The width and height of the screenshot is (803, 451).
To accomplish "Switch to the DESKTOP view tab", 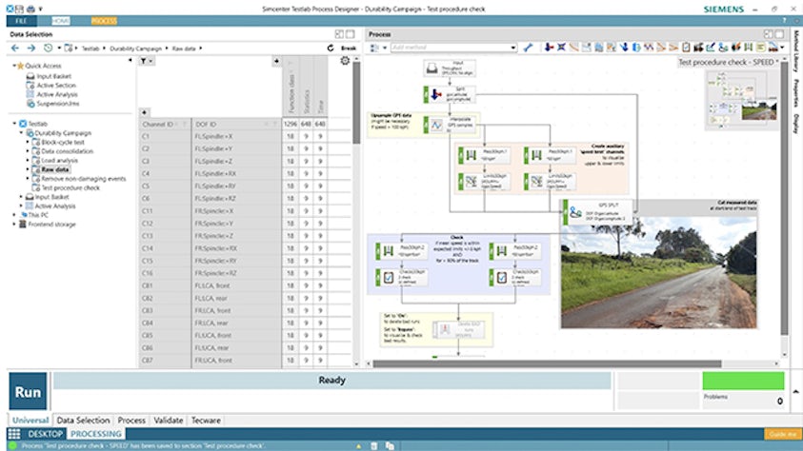I will point(45,434).
